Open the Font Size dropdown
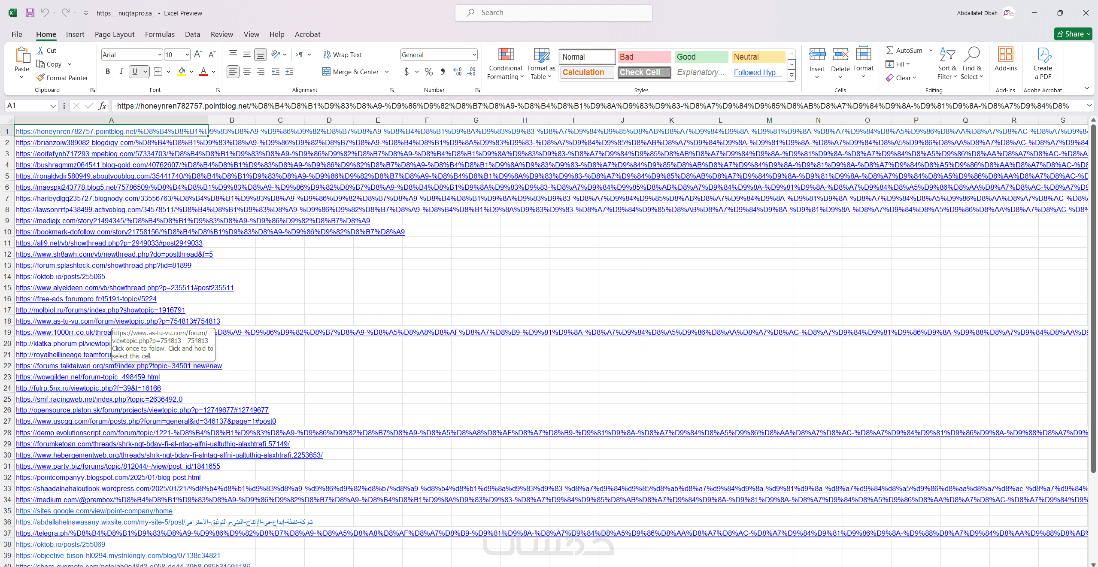Screen dimensions: 1098x567 pos(187,55)
